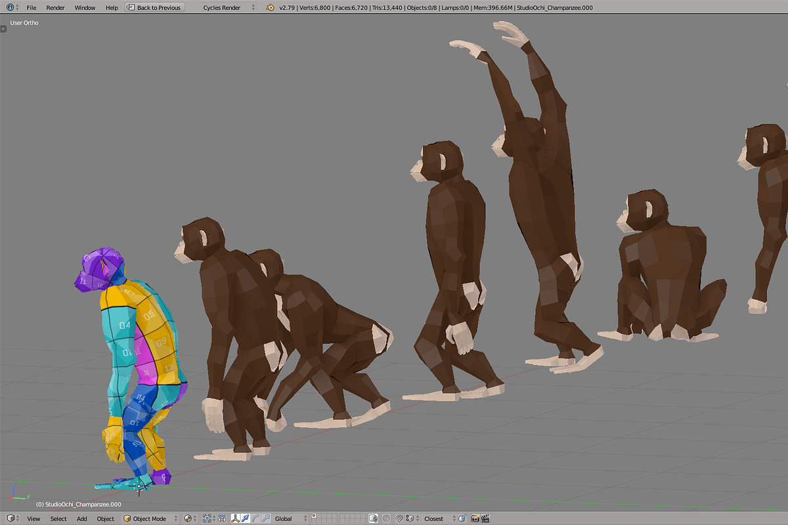Select the first scene layer button
This screenshot has width=788, height=525.
(x=314, y=516)
